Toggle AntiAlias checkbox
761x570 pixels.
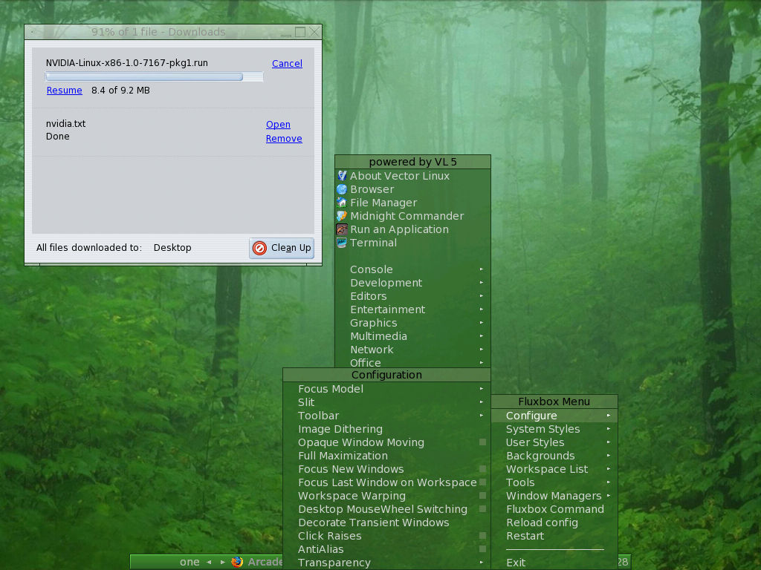point(482,549)
